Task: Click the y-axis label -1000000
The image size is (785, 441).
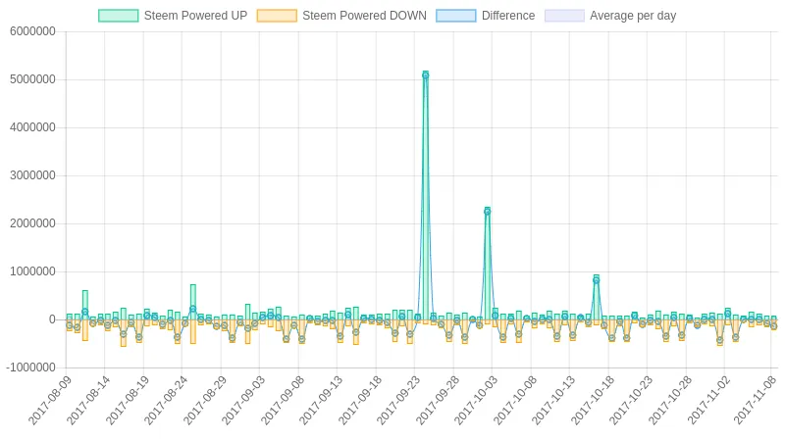Action: pyautogui.click(x=30, y=367)
